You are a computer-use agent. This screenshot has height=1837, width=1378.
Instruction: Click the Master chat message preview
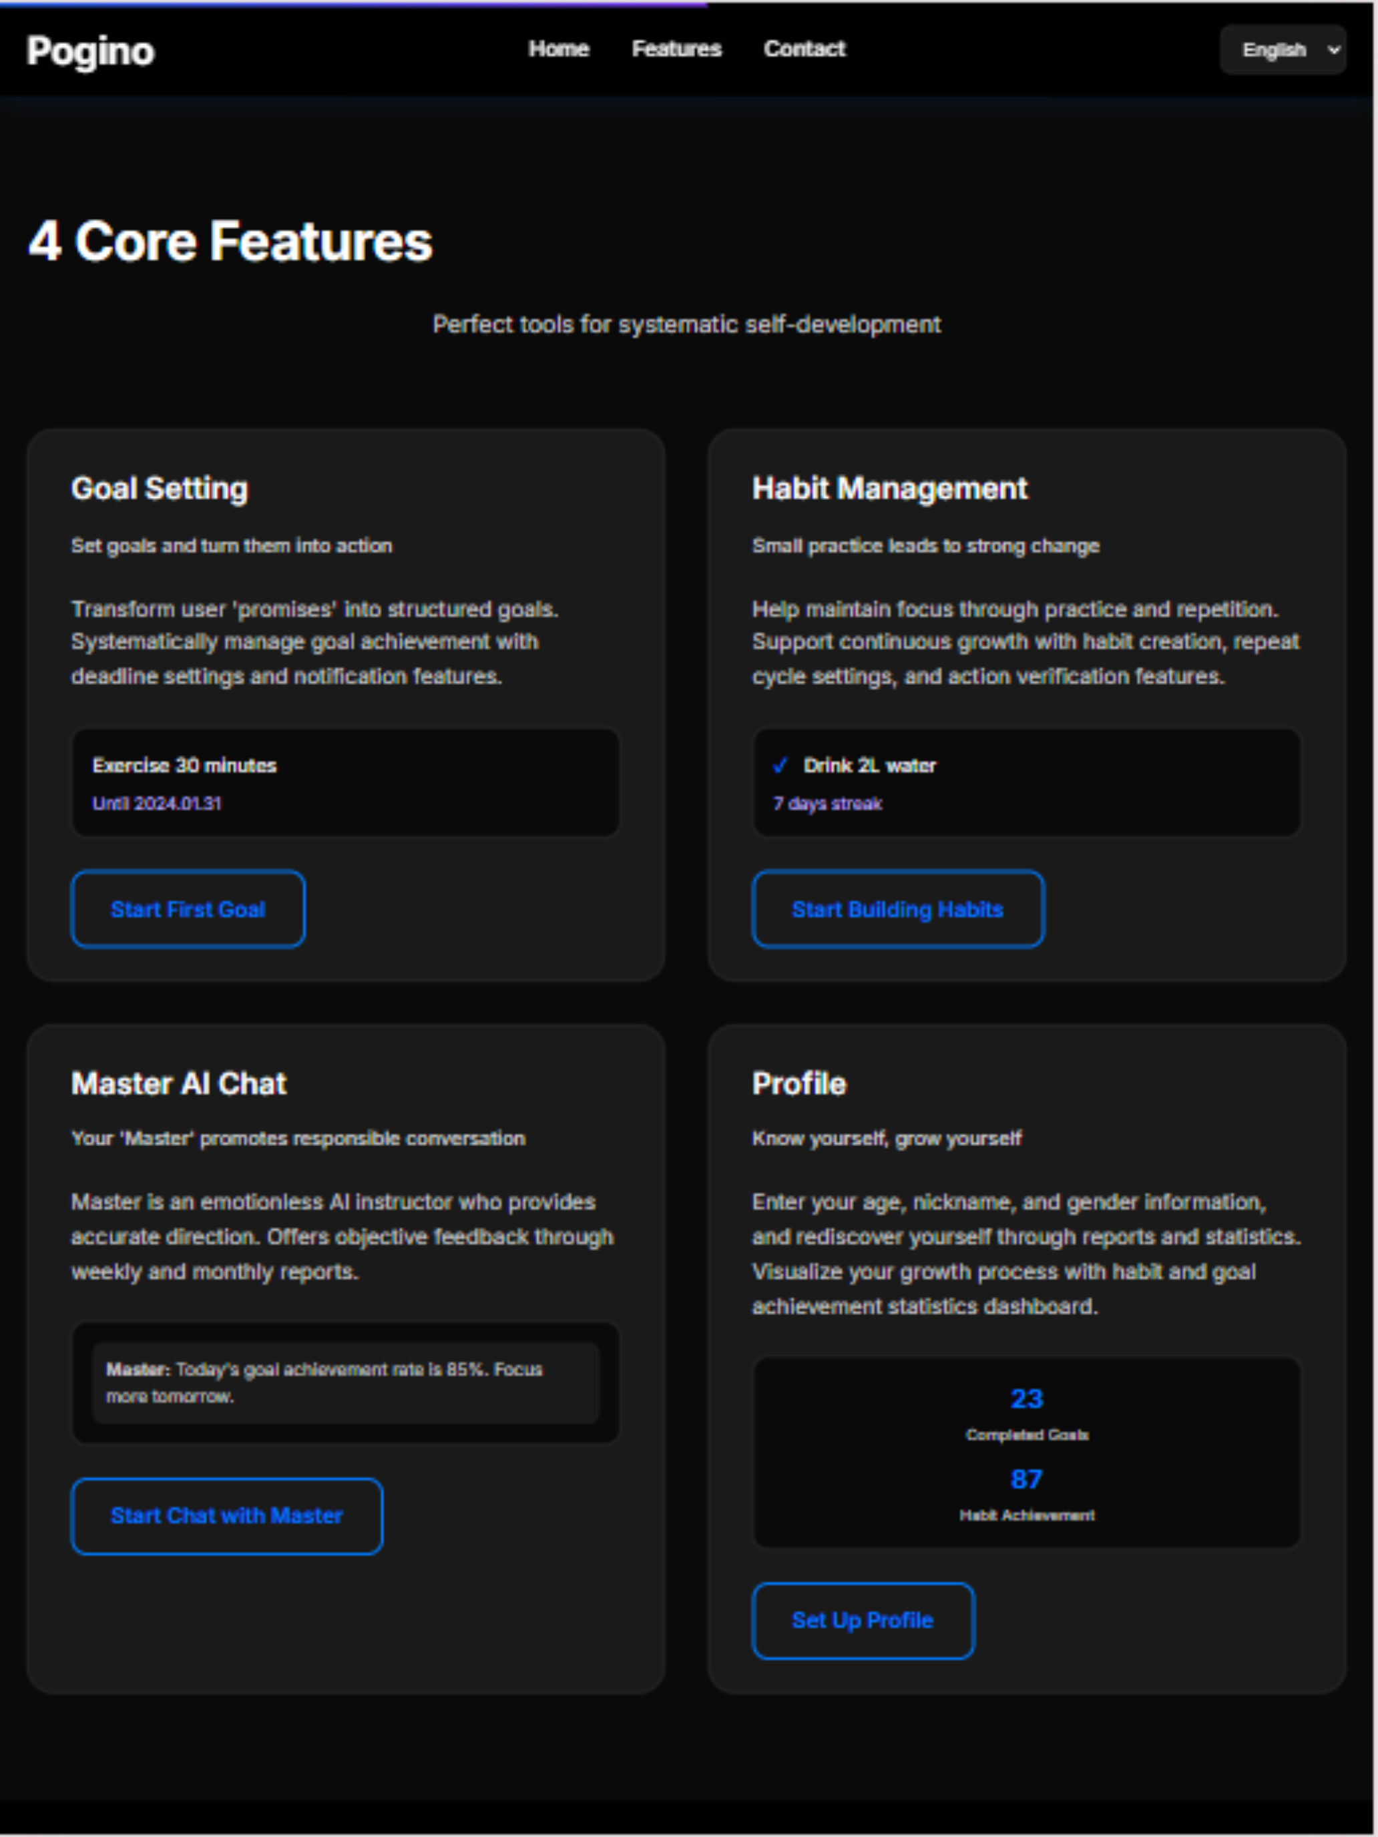click(346, 1382)
